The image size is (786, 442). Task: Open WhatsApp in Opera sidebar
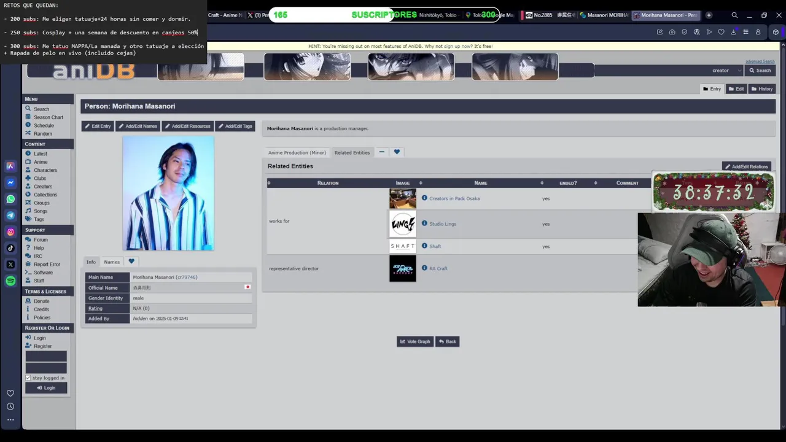(x=10, y=199)
